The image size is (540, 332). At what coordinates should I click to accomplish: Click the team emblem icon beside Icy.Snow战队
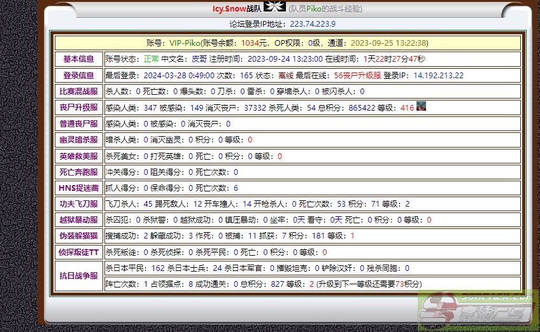point(274,8)
